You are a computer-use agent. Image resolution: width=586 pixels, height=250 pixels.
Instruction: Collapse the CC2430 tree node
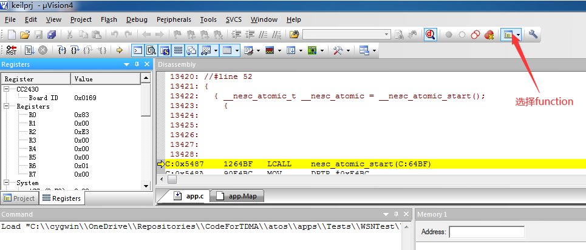point(7,89)
